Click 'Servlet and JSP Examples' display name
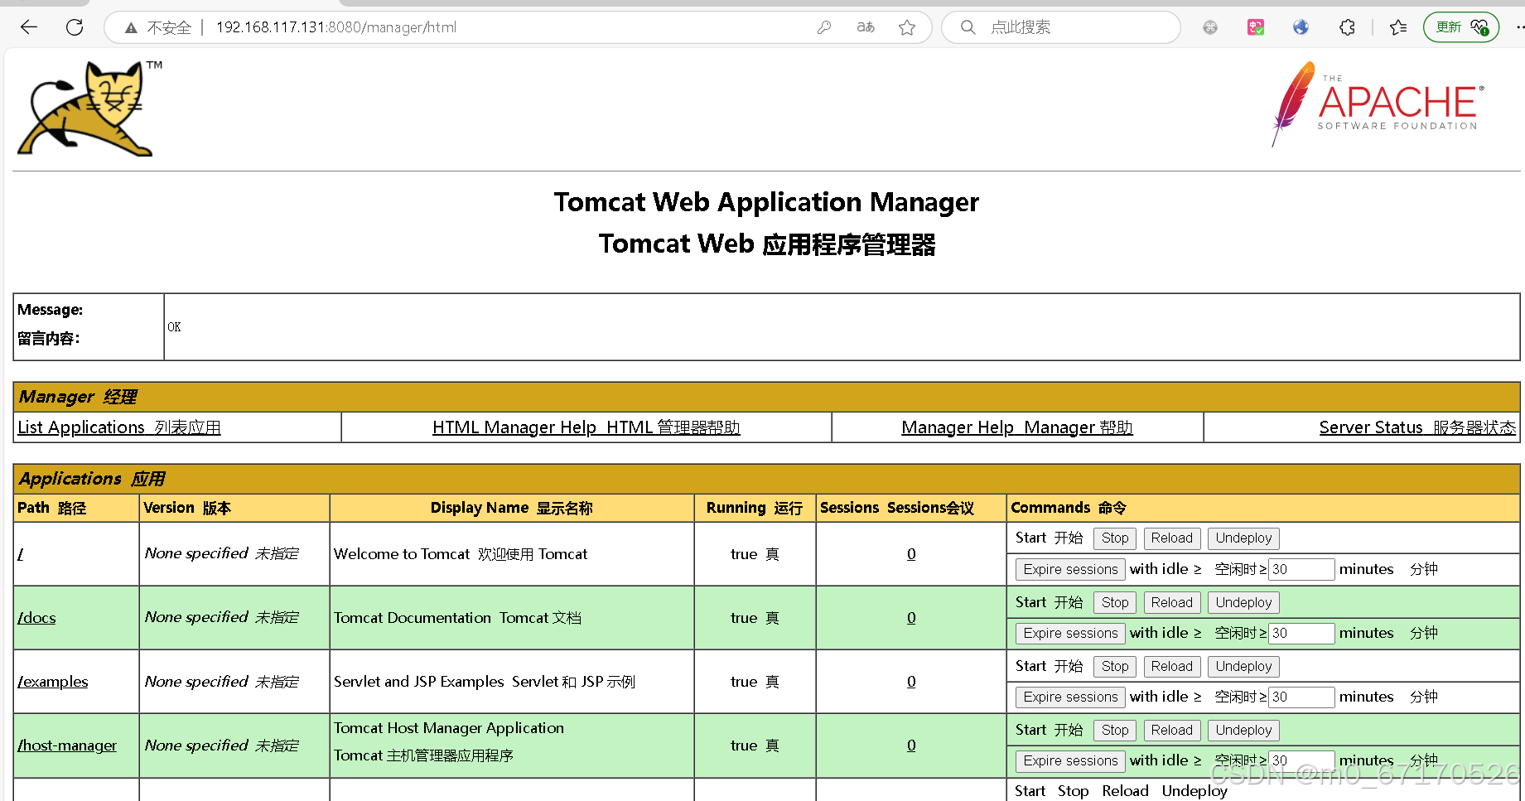The width and height of the screenshot is (1525, 801). coord(485,682)
